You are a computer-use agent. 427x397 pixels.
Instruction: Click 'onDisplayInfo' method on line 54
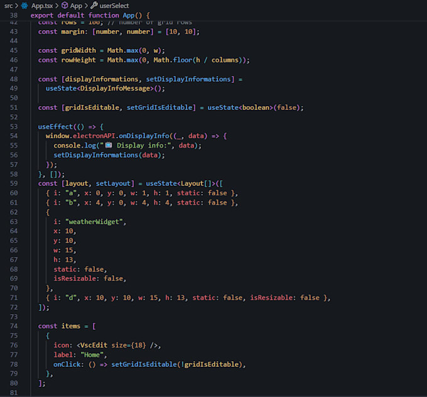coord(144,136)
